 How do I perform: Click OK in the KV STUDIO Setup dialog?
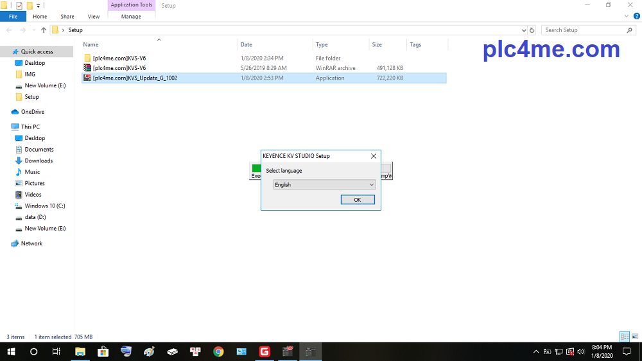pos(358,200)
